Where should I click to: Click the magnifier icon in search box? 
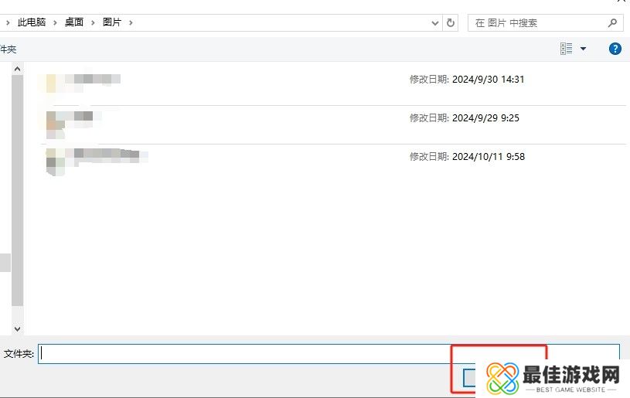point(612,22)
